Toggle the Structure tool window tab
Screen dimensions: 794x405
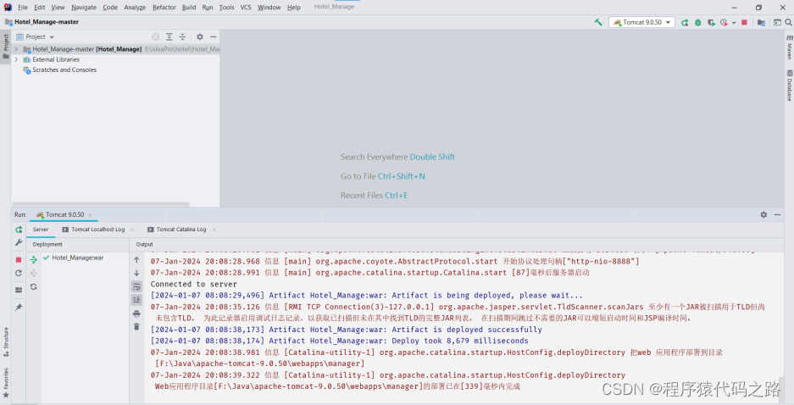pos(6,341)
